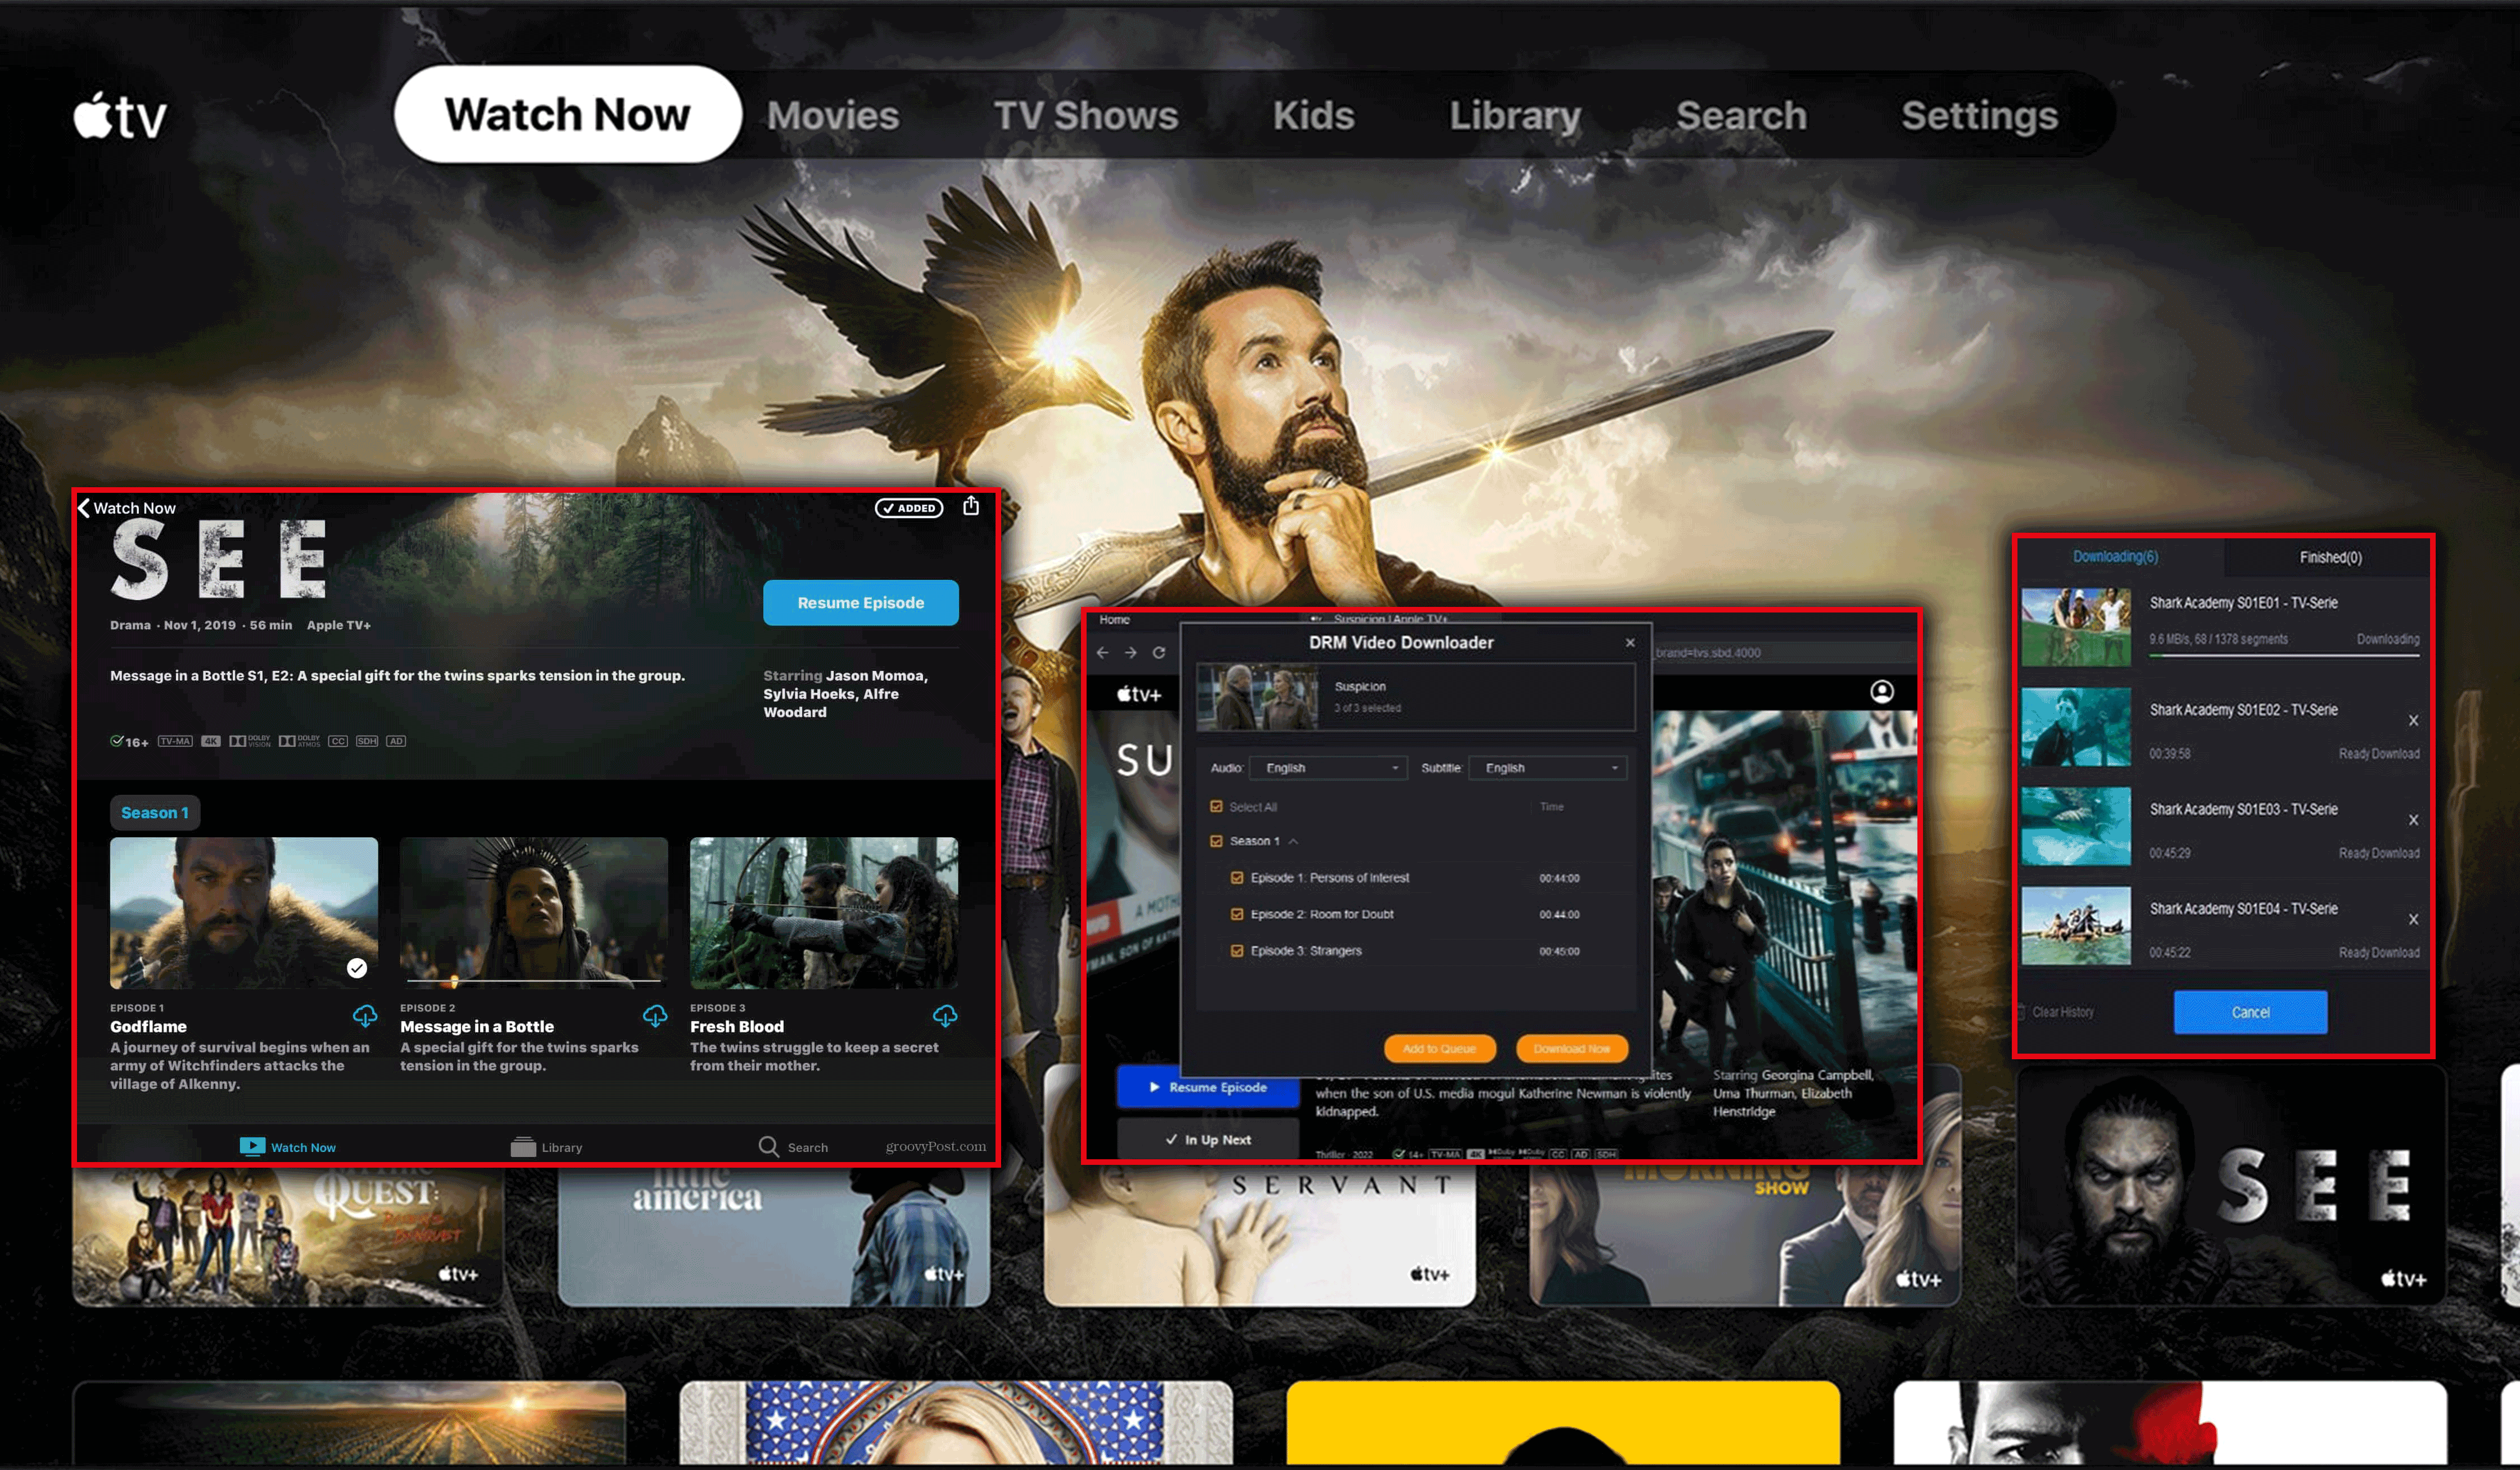Open the Godflame episode thumbnail
The image size is (2520, 1470).
[x=244, y=913]
